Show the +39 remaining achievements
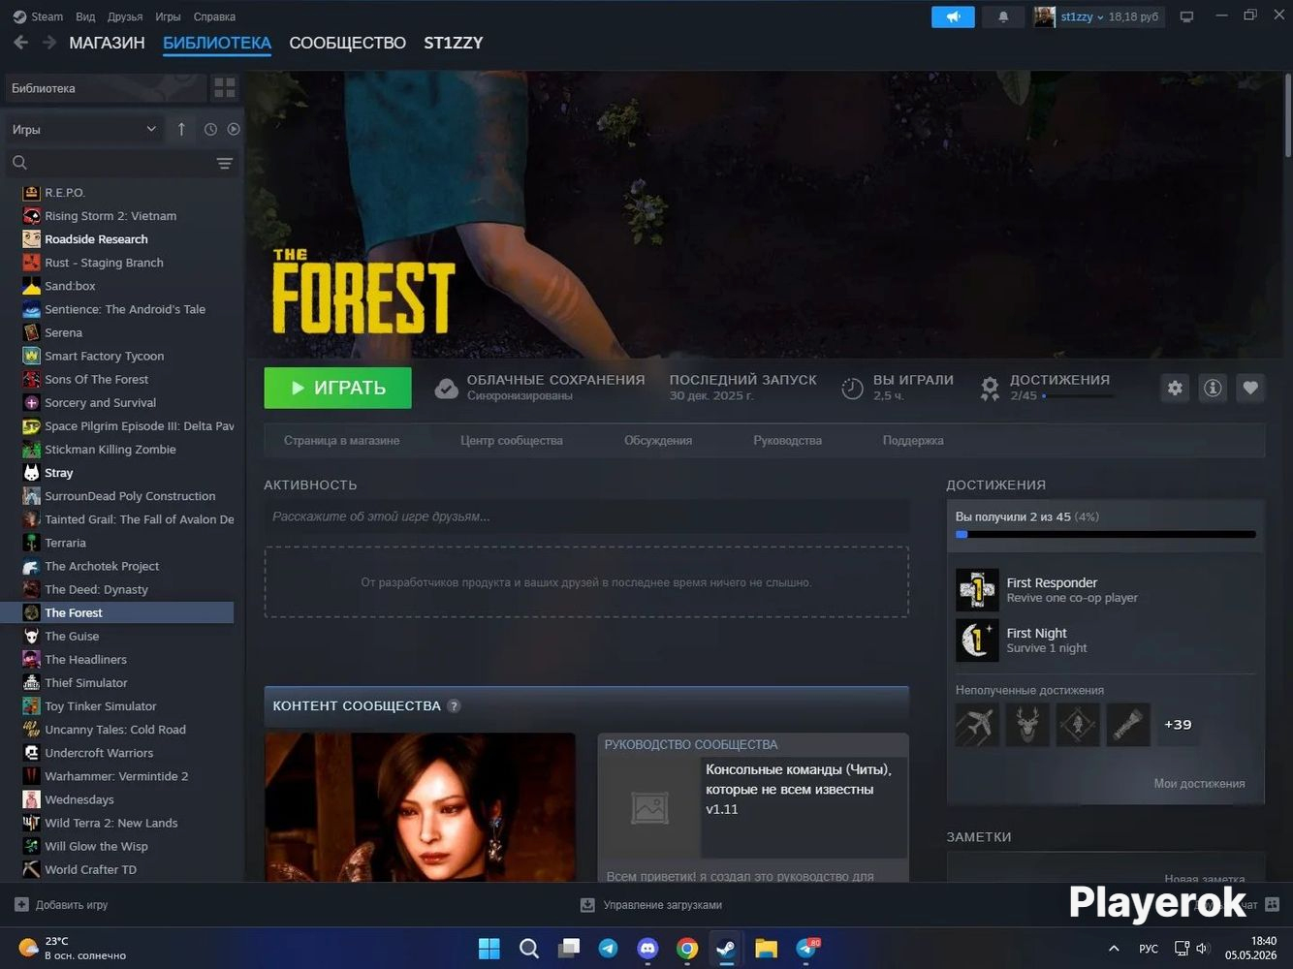Screen dimensions: 1293x969 (1178, 725)
